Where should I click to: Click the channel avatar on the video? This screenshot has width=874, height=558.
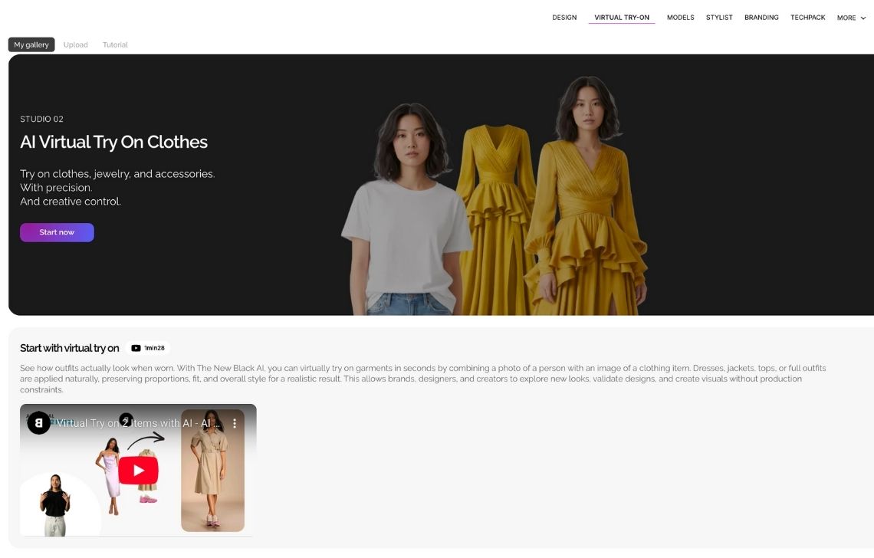click(39, 423)
